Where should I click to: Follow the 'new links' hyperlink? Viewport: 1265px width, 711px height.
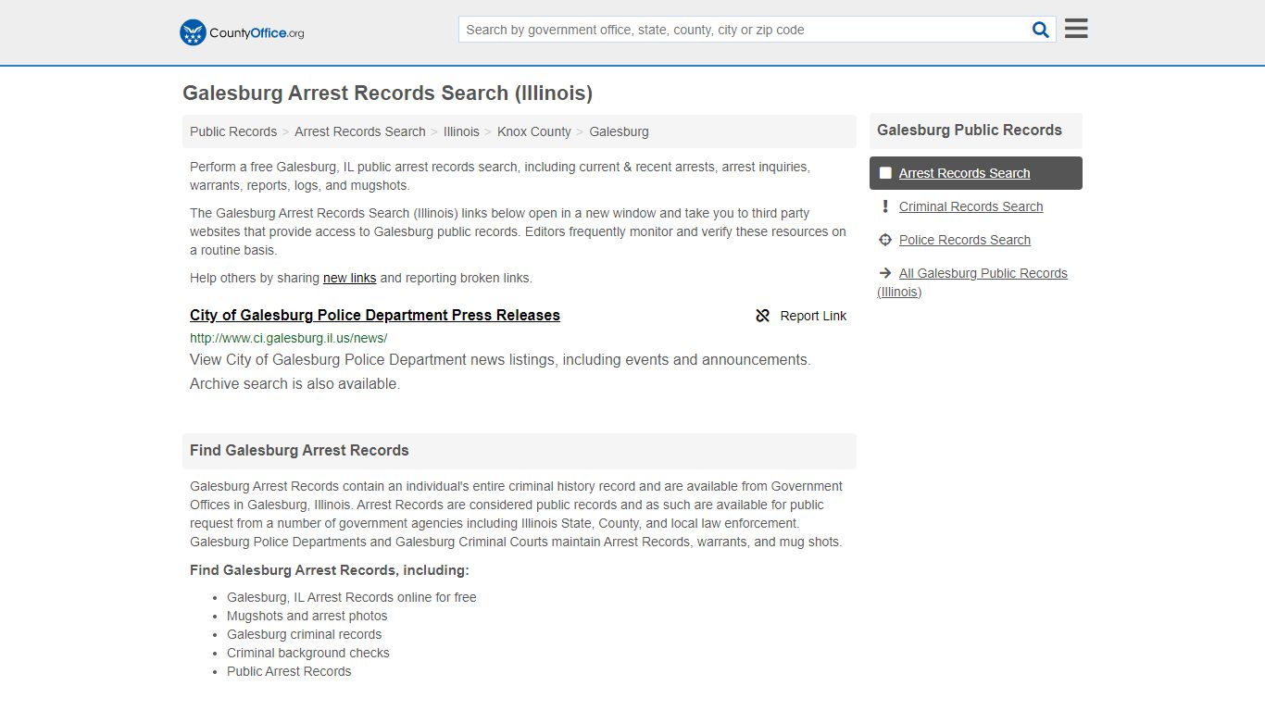349,278
